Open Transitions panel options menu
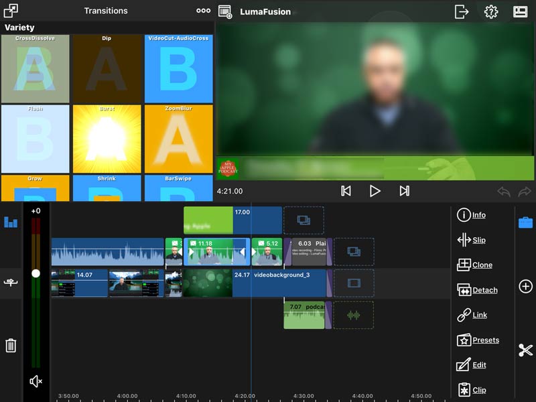The image size is (536, 402). pos(204,11)
